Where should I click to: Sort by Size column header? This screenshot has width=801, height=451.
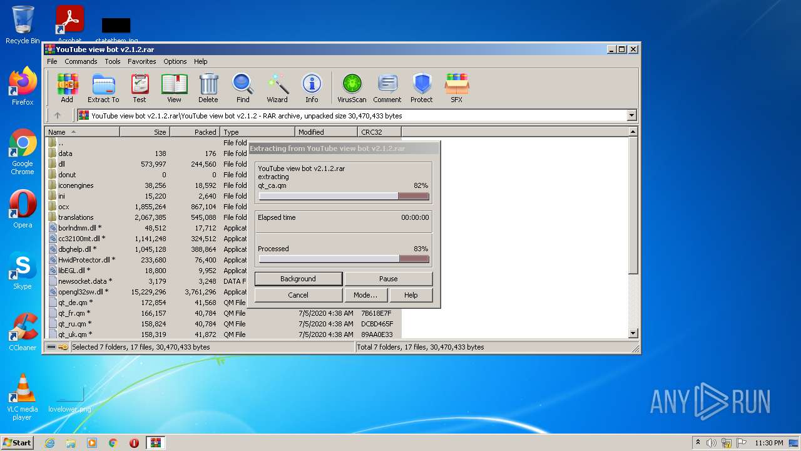tap(145, 132)
